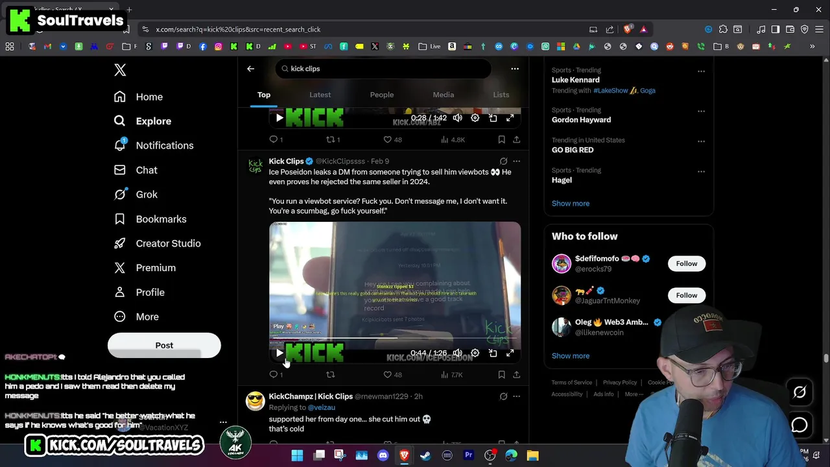The image size is (830, 467).
Task: Click the 'kick clips' search field
Action: [x=383, y=69]
